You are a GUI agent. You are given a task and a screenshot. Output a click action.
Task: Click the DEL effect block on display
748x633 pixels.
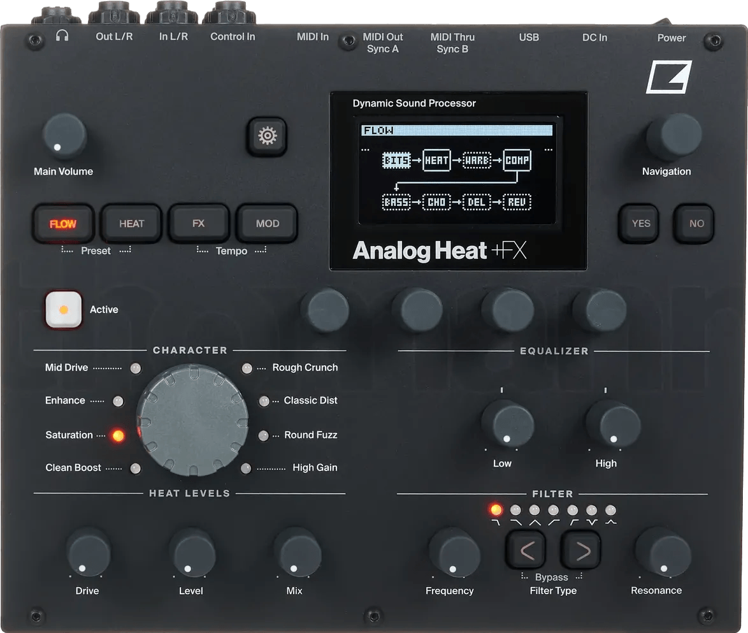[x=477, y=203]
